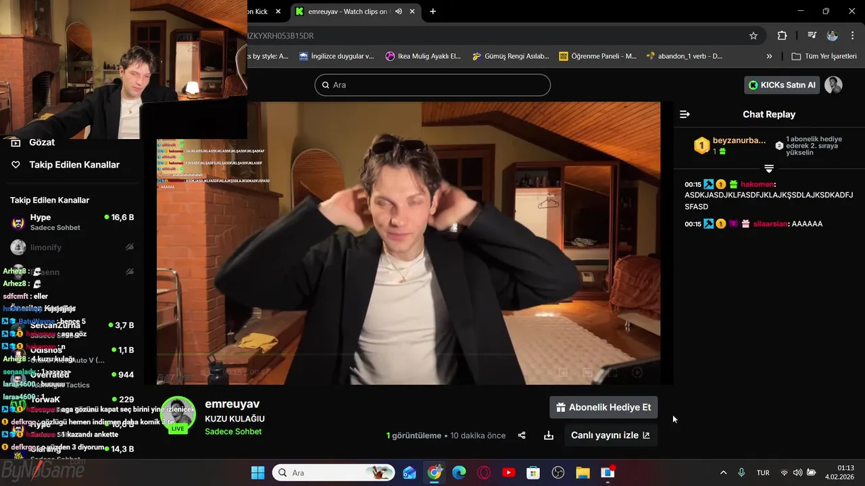Open Takip Edilen Kanallar sidebar item

[74, 165]
